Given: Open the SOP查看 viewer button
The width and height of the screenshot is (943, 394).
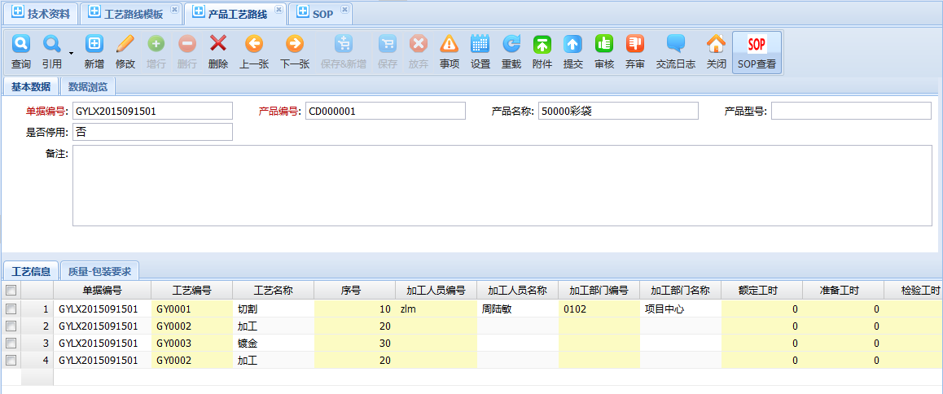Looking at the screenshot, I should click(757, 52).
